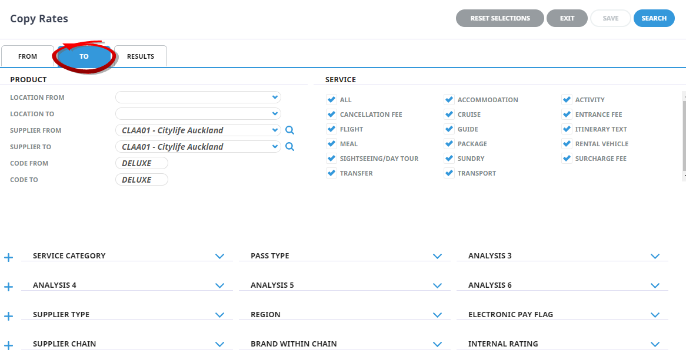
Task: Click search icon next to Supplier From
Action: point(289,130)
